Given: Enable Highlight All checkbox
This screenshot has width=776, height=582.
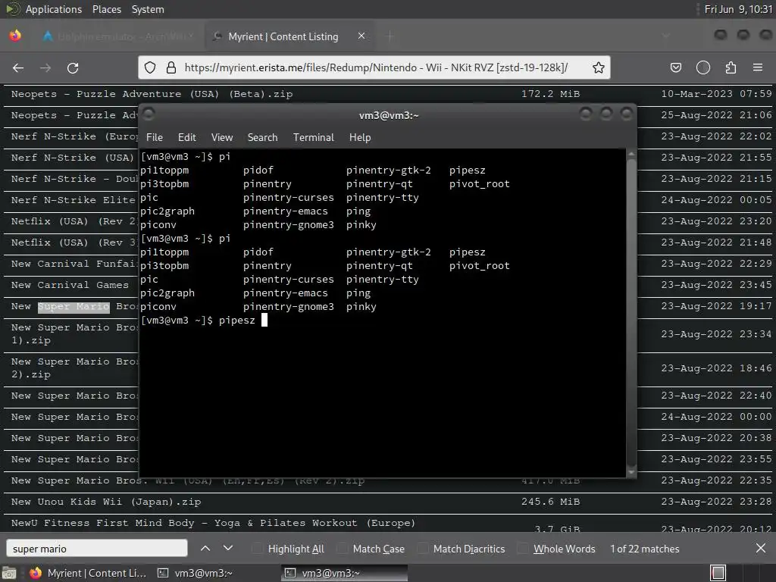Looking at the screenshot, I should (258, 549).
